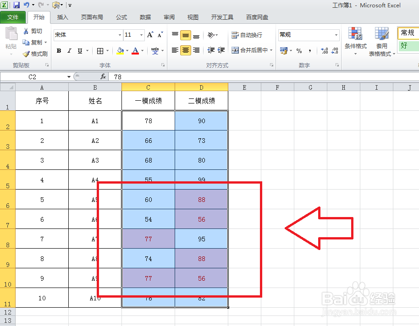Click the Name Box showing C2
Image resolution: width=419 pixels, height=326 pixels.
pyautogui.click(x=32, y=76)
